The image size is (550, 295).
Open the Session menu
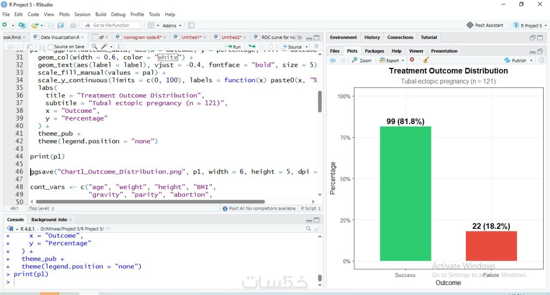pyautogui.click(x=82, y=14)
